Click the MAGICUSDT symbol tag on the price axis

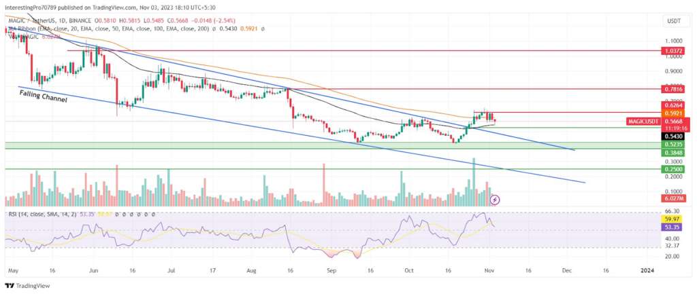tap(644, 121)
